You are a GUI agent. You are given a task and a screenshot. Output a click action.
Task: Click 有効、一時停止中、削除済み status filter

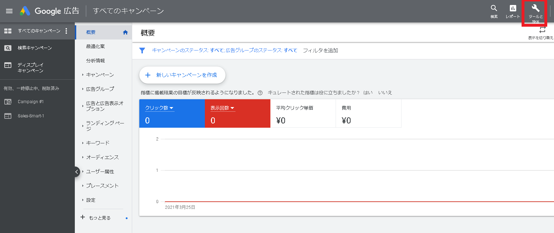point(31,88)
